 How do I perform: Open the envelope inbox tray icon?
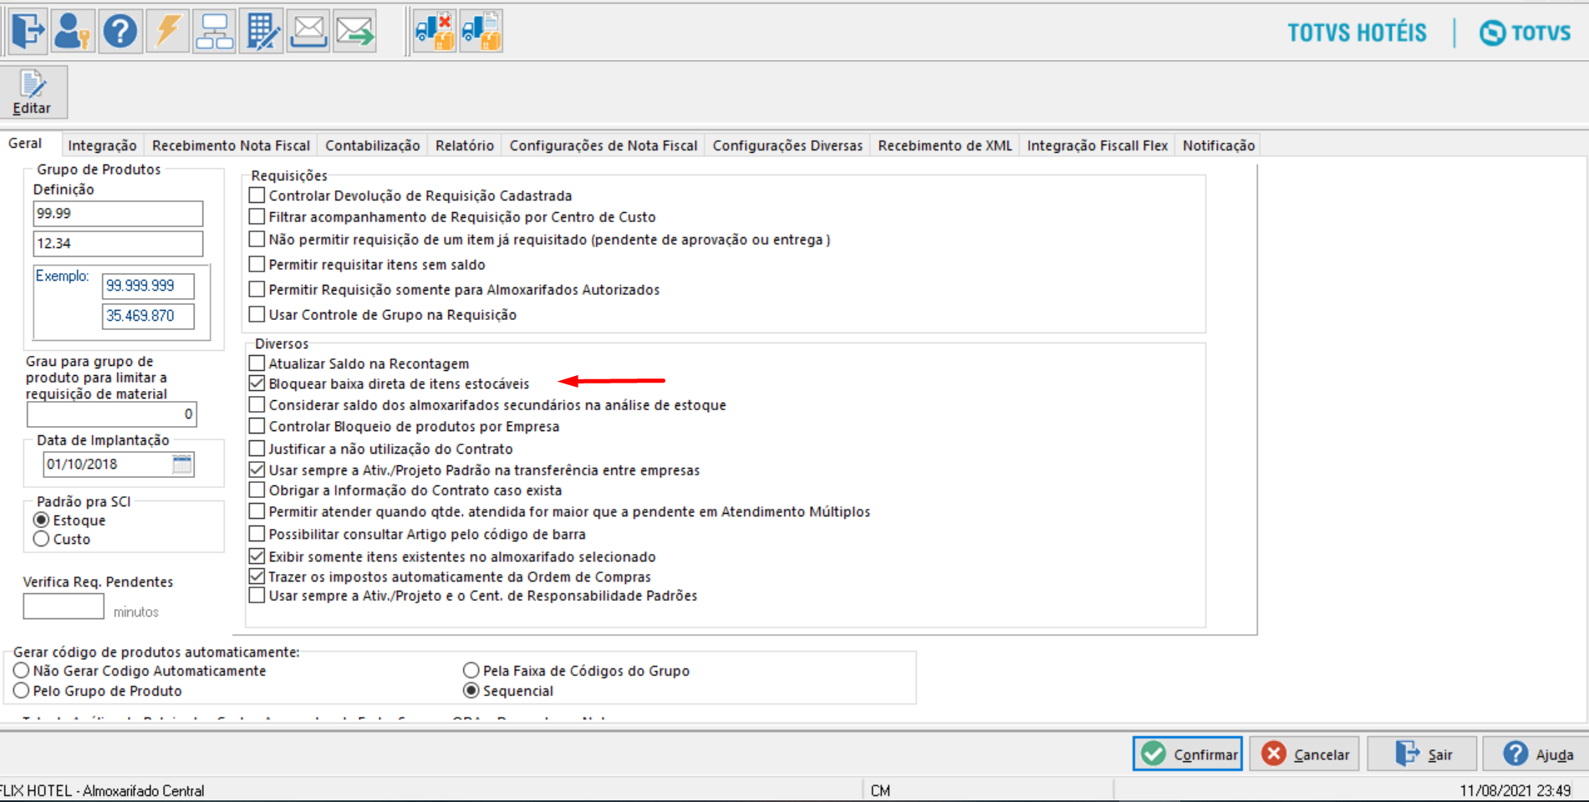tap(308, 32)
